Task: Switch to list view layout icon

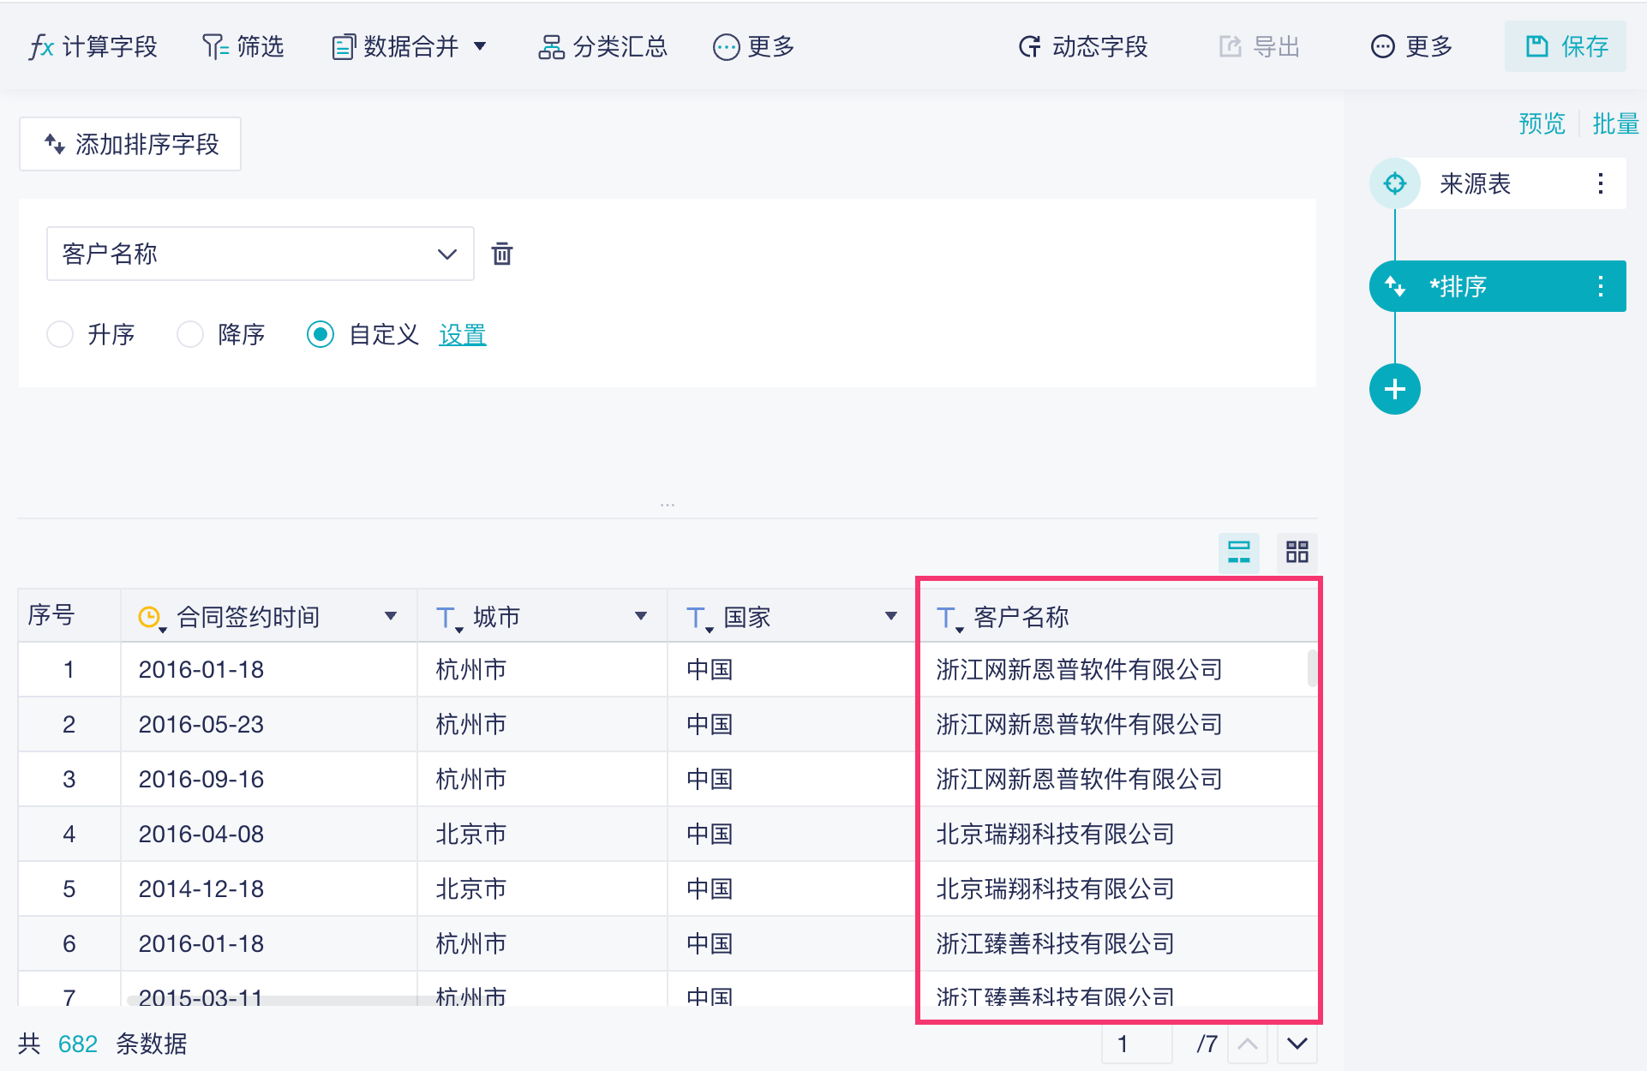Action: click(1238, 552)
